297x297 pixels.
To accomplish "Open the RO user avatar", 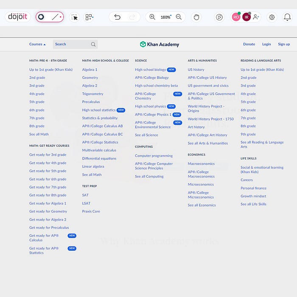I will (x=236, y=17).
